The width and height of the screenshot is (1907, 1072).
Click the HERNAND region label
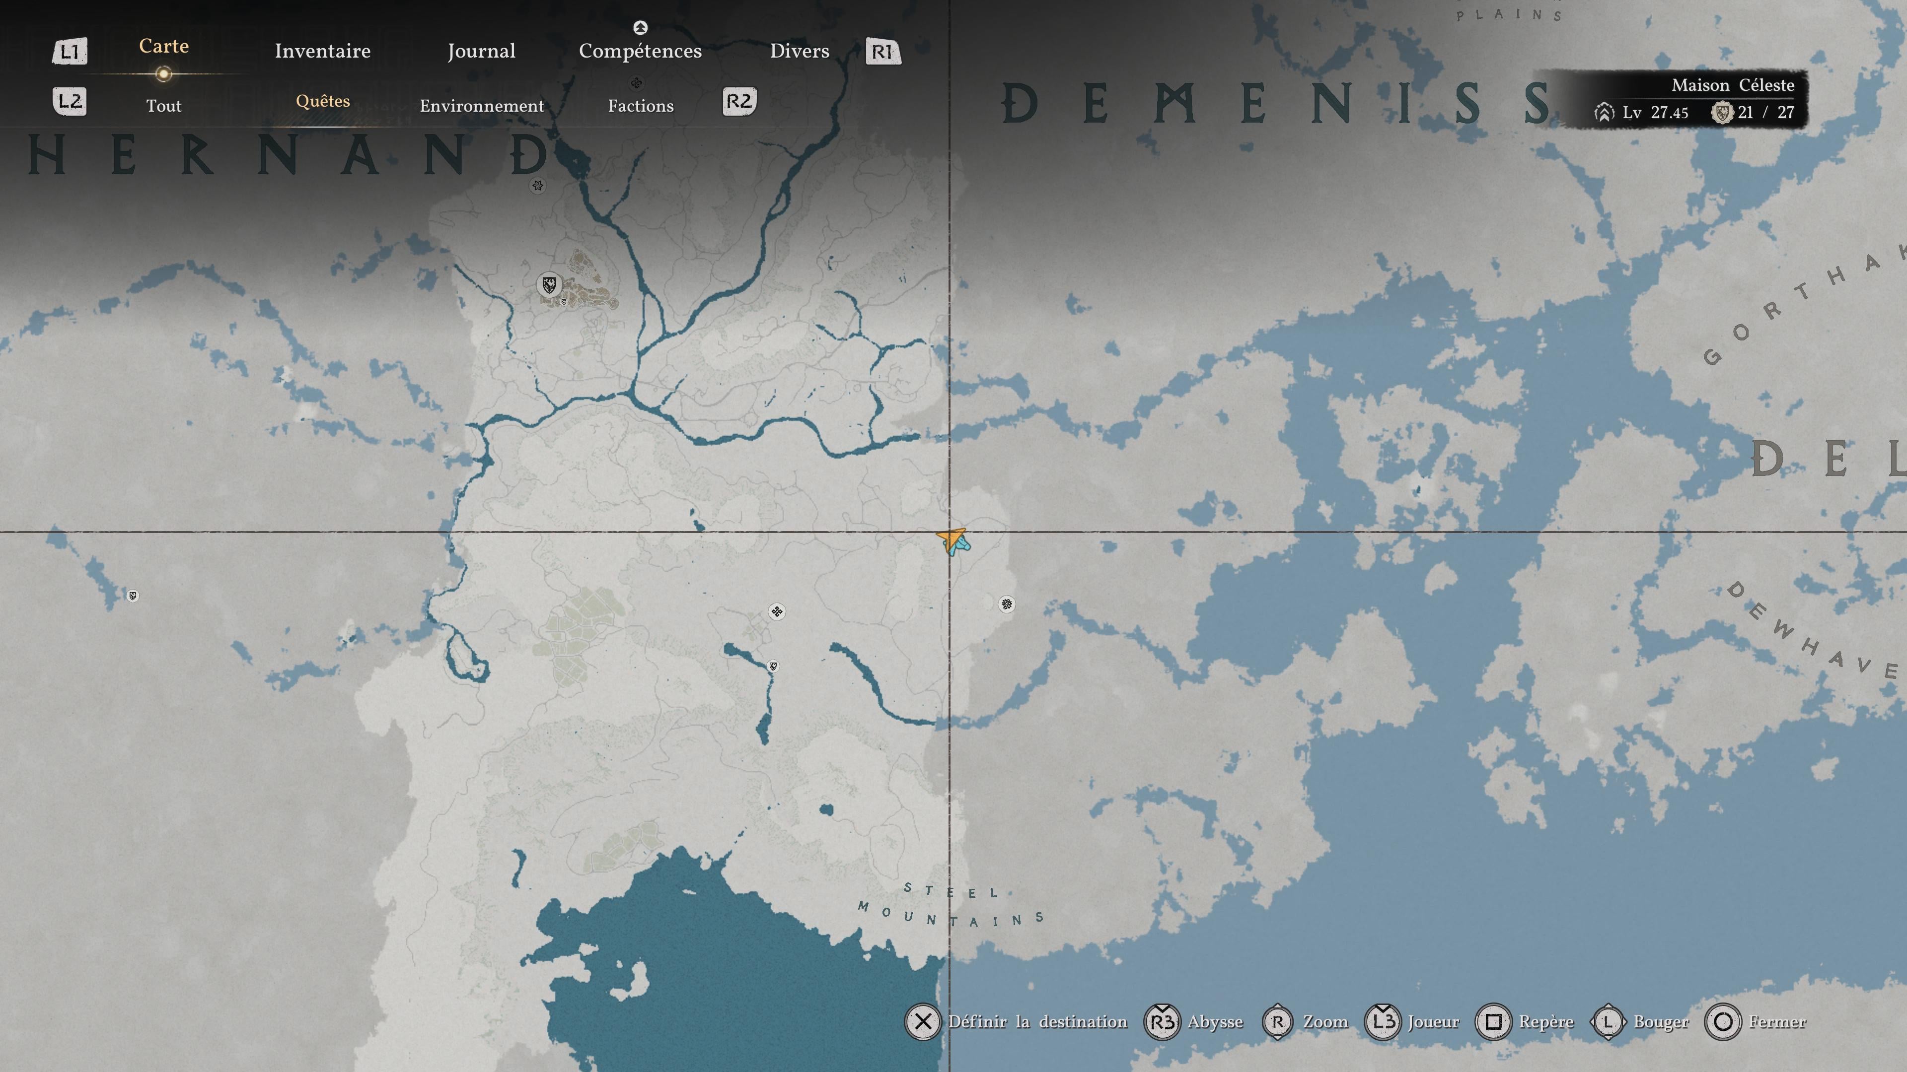click(x=287, y=155)
